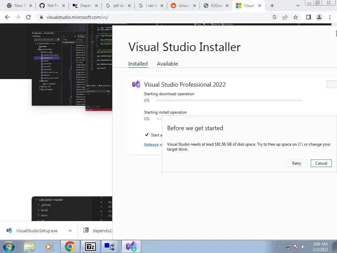Click the Google icon in the address bar
337x253 pixels.
(274, 17)
